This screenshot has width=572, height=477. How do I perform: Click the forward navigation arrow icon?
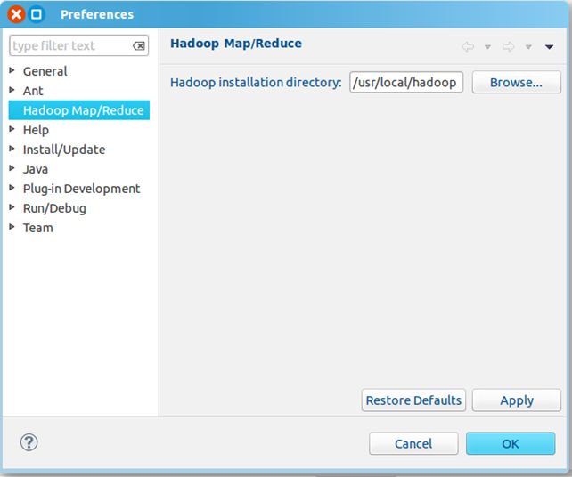click(x=508, y=46)
